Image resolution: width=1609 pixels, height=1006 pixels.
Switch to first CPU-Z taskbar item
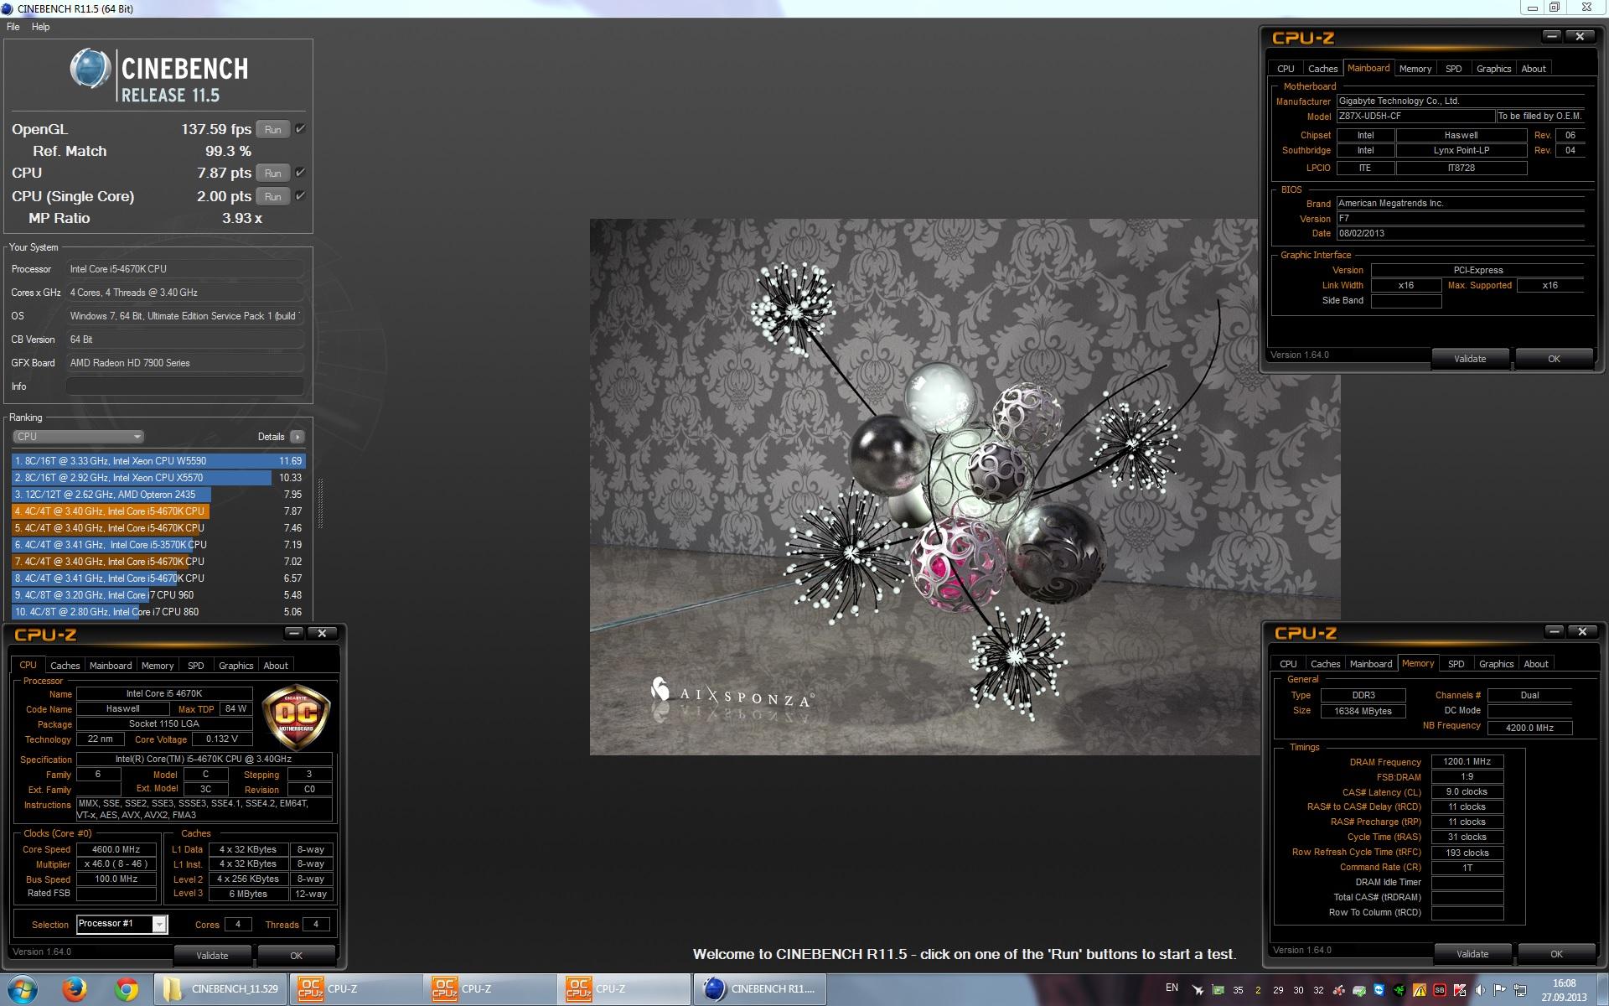click(355, 989)
